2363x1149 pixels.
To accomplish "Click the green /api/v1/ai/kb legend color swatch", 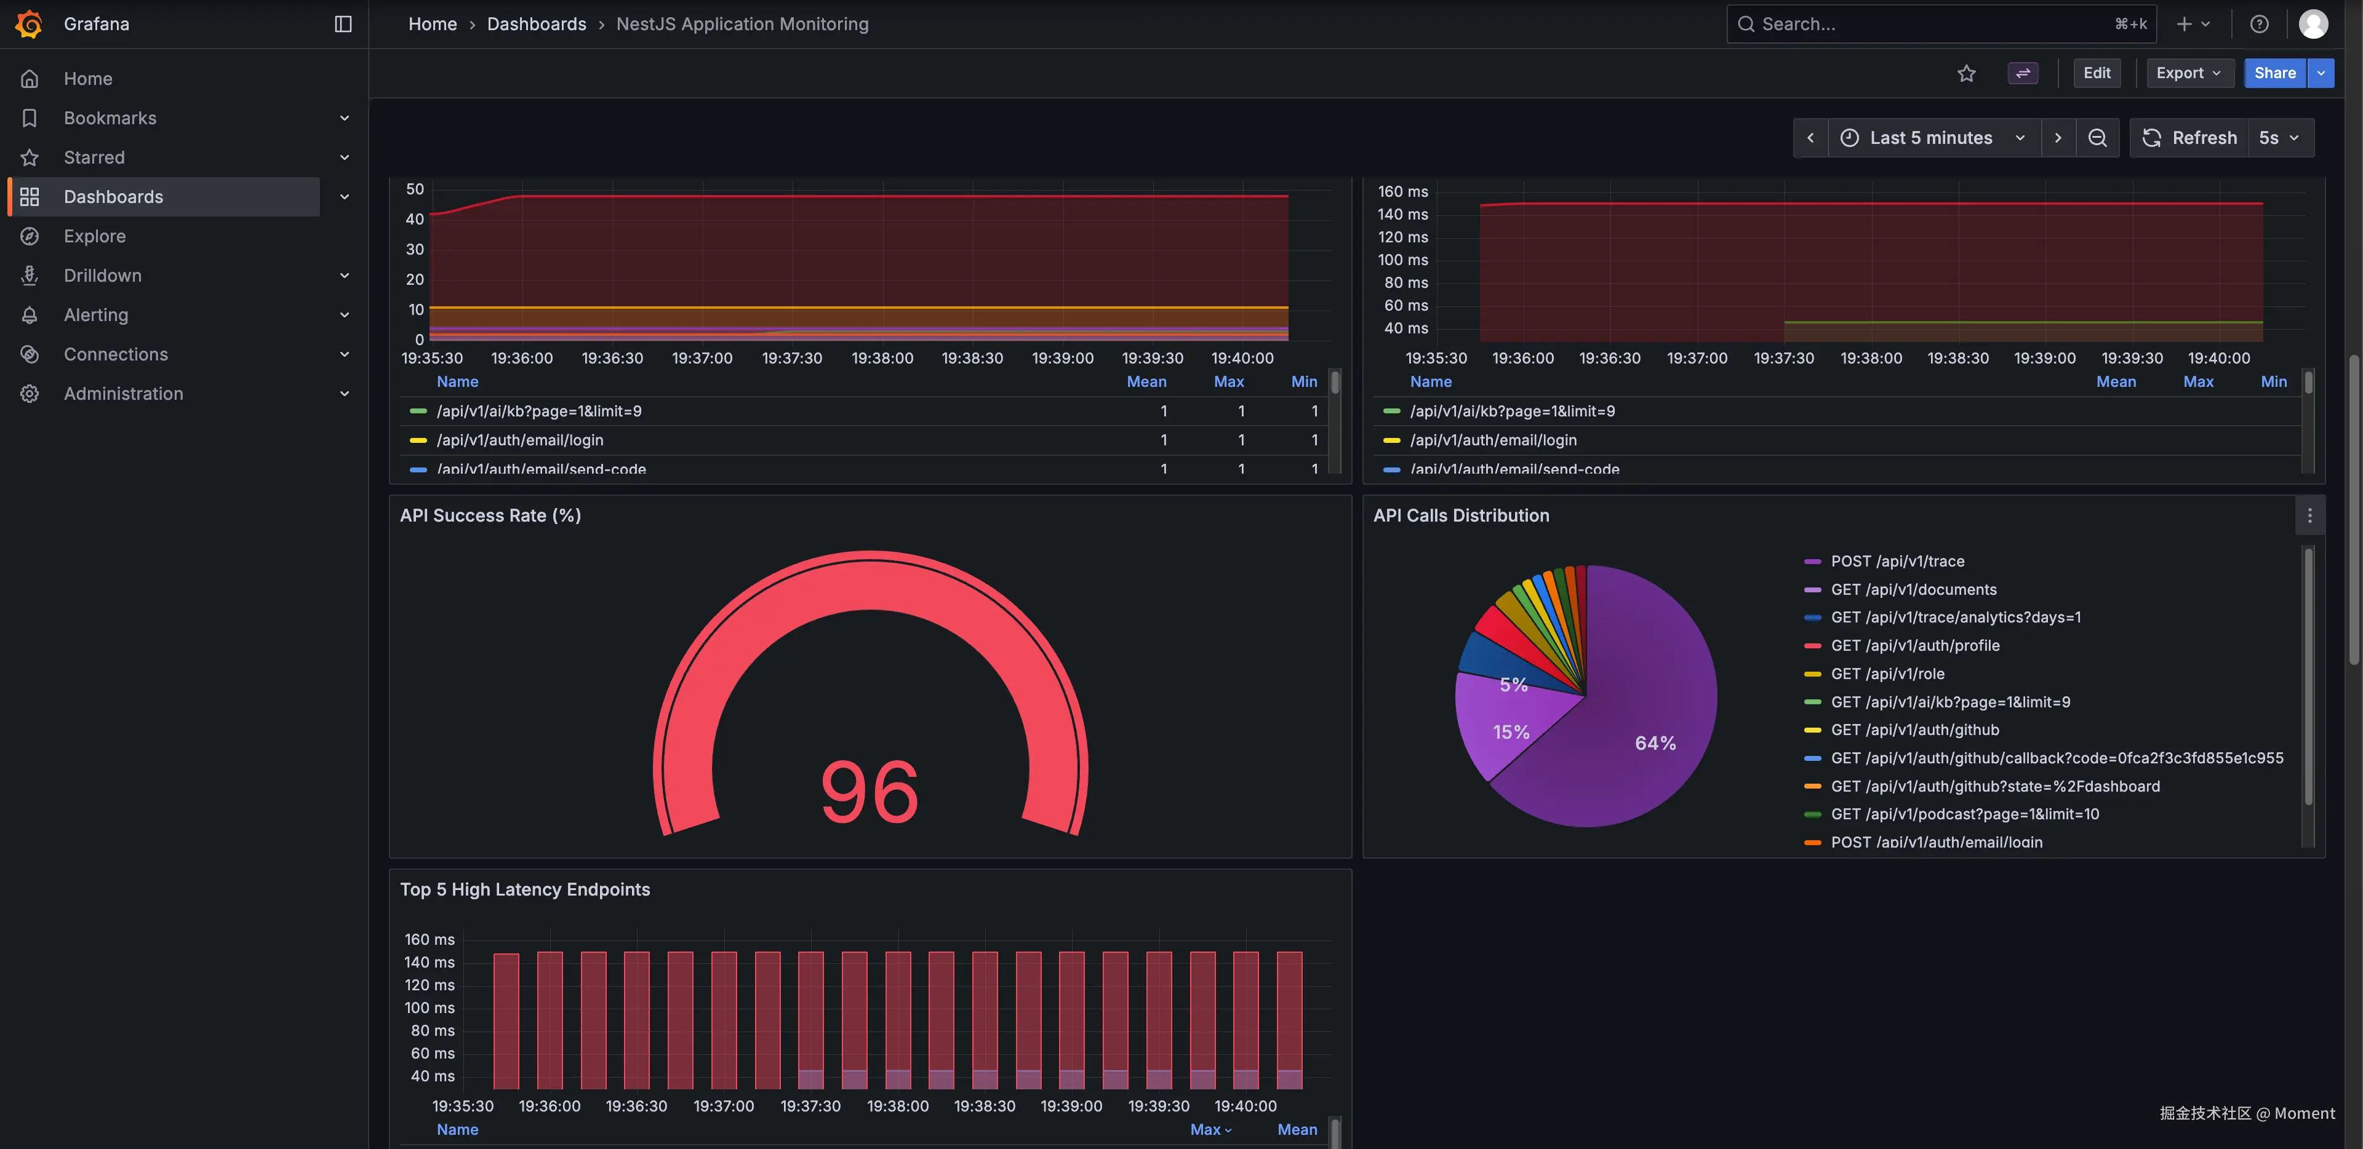I will (x=418, y=411).
